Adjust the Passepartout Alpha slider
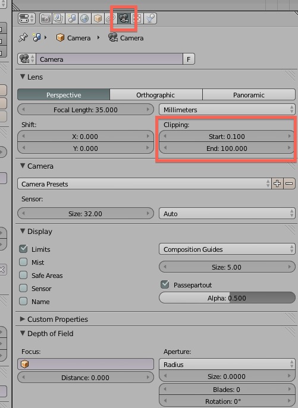 point(227,298)
